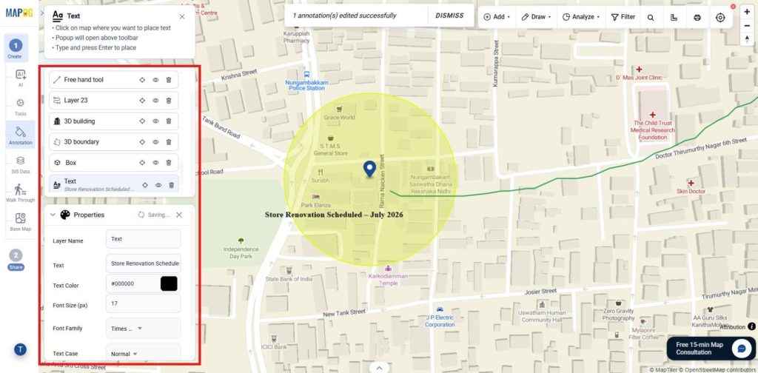Open the user profile avatar T
This screenshot has height=373, width=758.
pyautogui.click(x=20, y=349)
